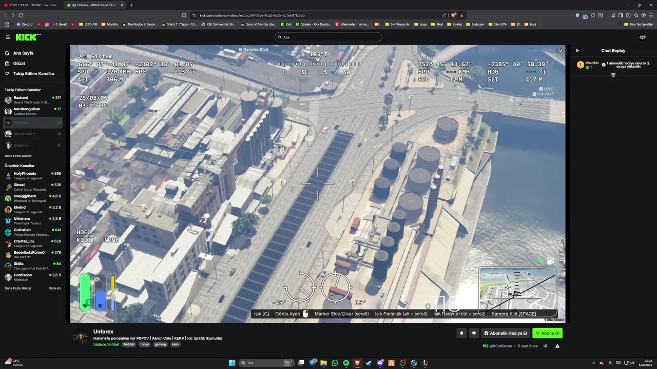Viewport: 657px width, 369px height.
Task: Select the gaming tag
Action: point(161,344)
